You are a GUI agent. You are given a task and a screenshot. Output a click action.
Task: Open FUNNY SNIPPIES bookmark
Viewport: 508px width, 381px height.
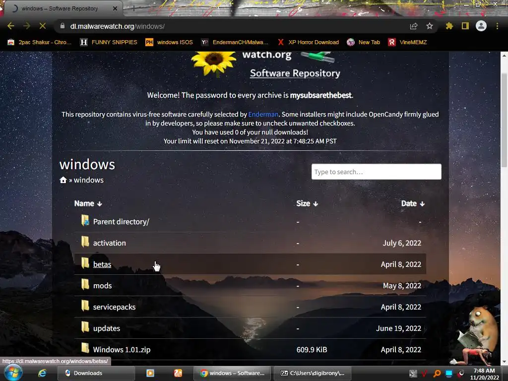coord(109,42)
